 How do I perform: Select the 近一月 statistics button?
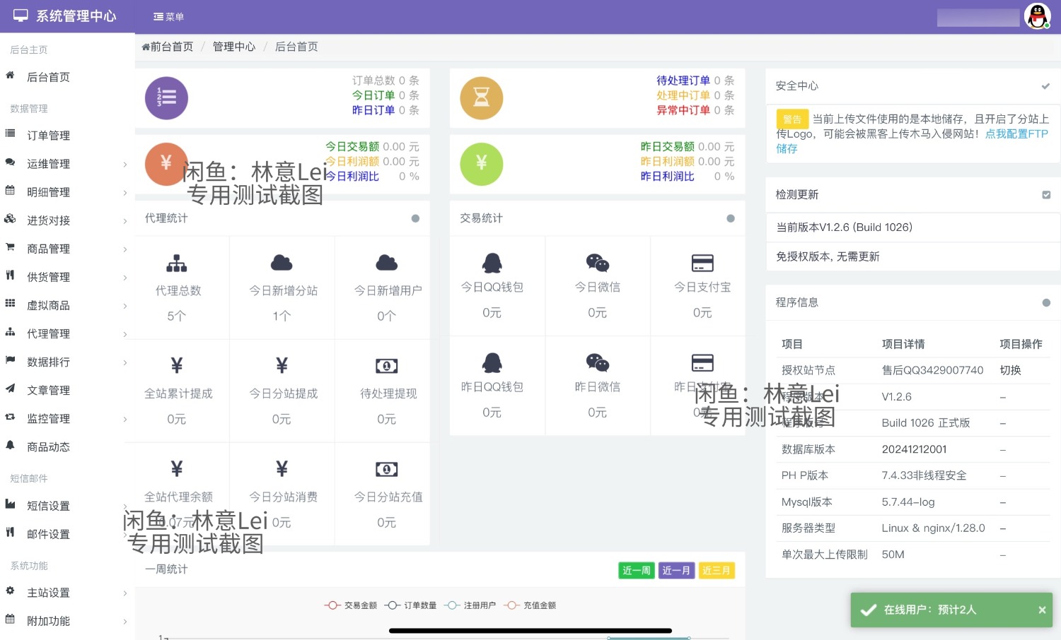pyautogui.click(x=676, y=571)
